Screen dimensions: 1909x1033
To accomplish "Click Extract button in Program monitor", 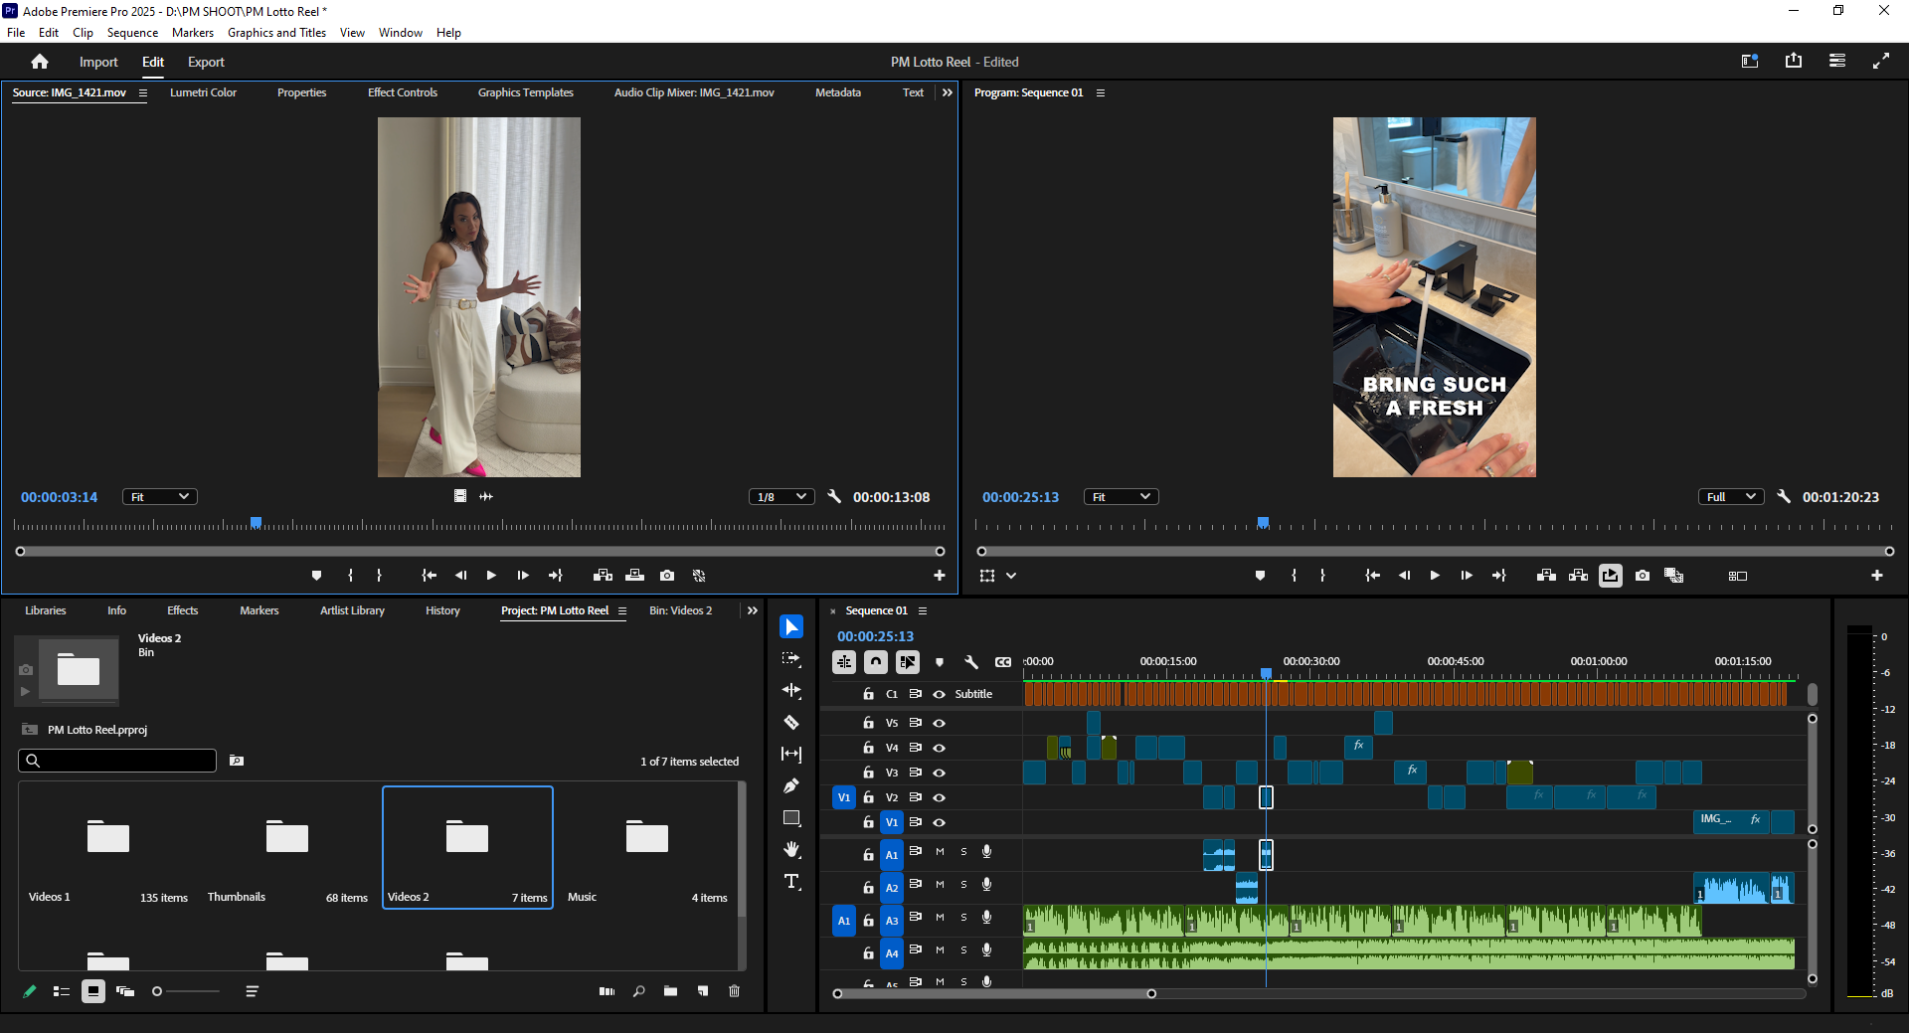I will coord(1578,576).
